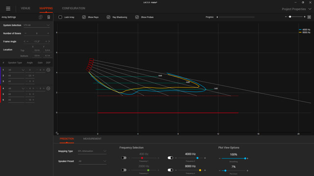This screenshot has height=176, width=314.
Task: Click Frame Angle coarse left arrow
Action: (x=25, y=42)
